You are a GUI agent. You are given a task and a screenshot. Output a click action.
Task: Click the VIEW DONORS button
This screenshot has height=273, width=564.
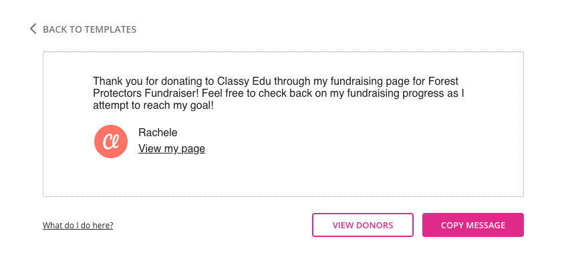[363, 225]
